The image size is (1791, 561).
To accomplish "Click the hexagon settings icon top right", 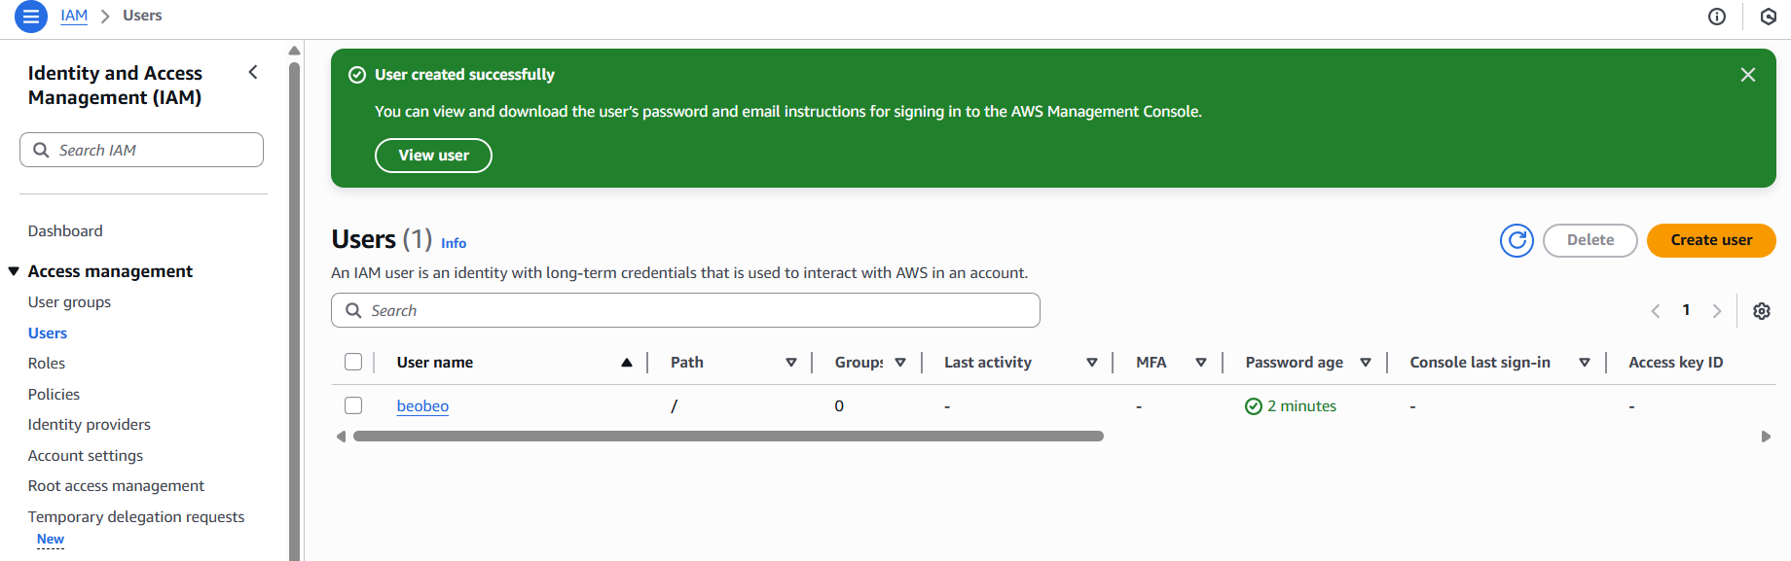I will pos(1769,17).
